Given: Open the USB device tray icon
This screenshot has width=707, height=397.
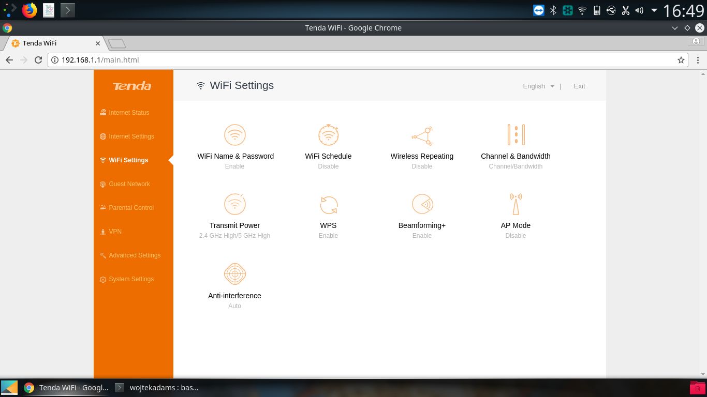Looking at the screenshot, I should (x=611, y=10).
